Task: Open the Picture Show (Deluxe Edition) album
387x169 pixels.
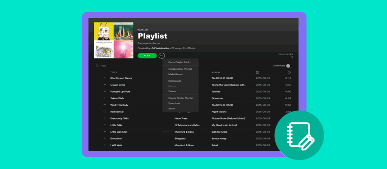Action: click(x=228, y=118)
